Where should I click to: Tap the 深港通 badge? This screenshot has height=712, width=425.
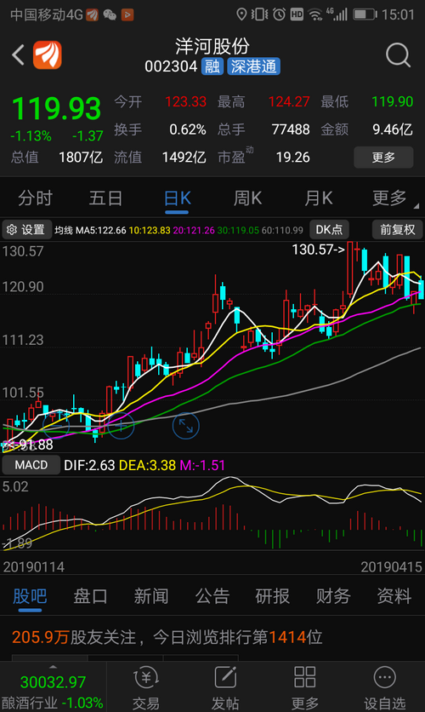coord(253,66)
